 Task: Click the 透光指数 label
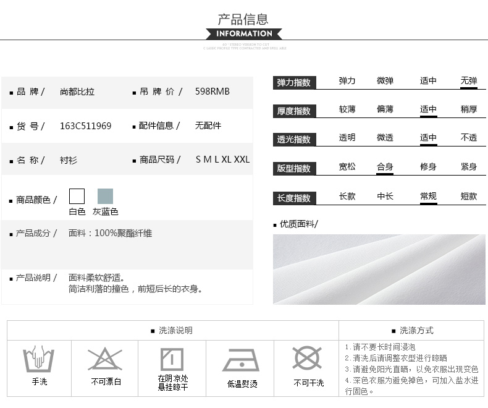pos(294,139)
